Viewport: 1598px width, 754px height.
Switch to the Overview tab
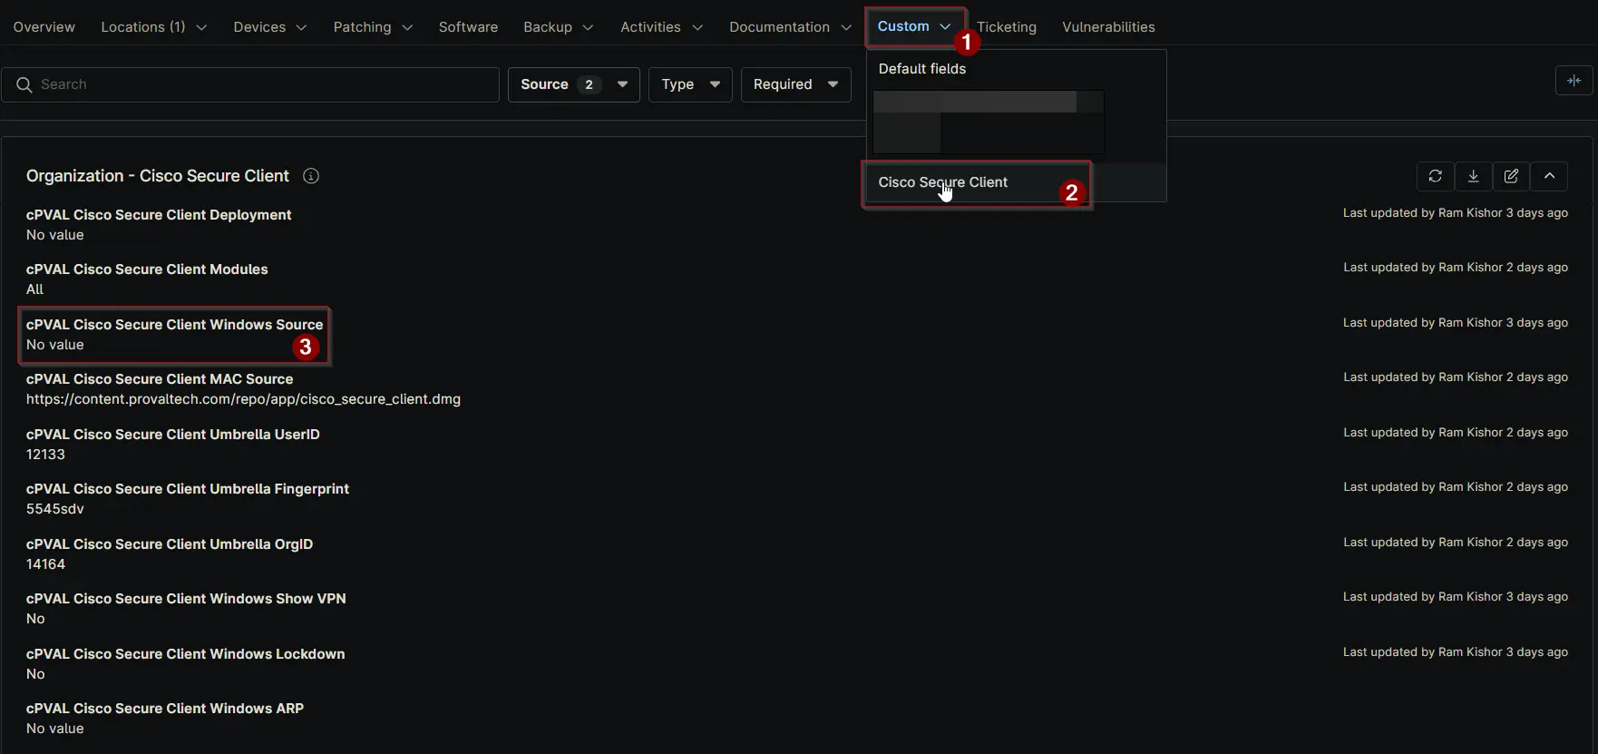point(44,27)
